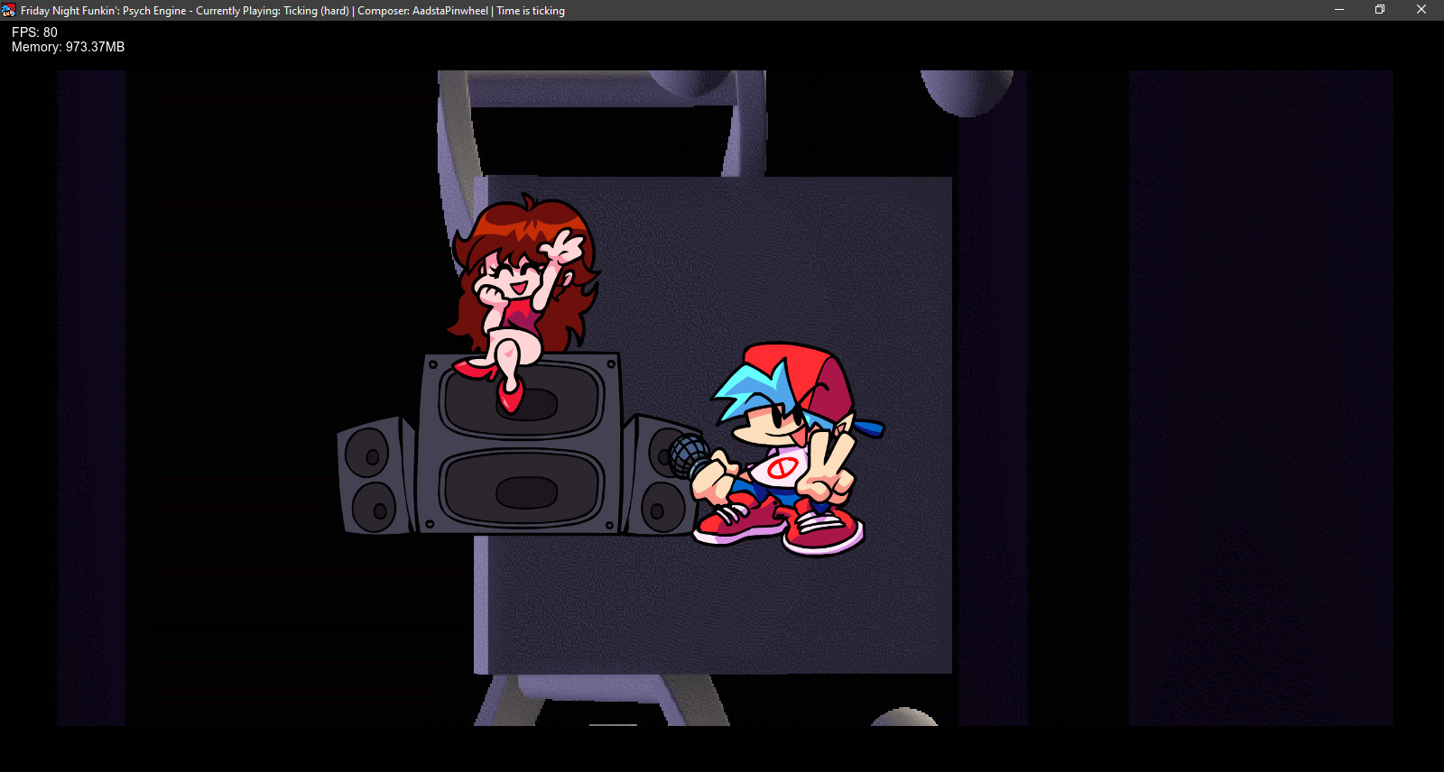
Task: Click the Friday Night Funkin' app icon in title bar
Action: 9,10
